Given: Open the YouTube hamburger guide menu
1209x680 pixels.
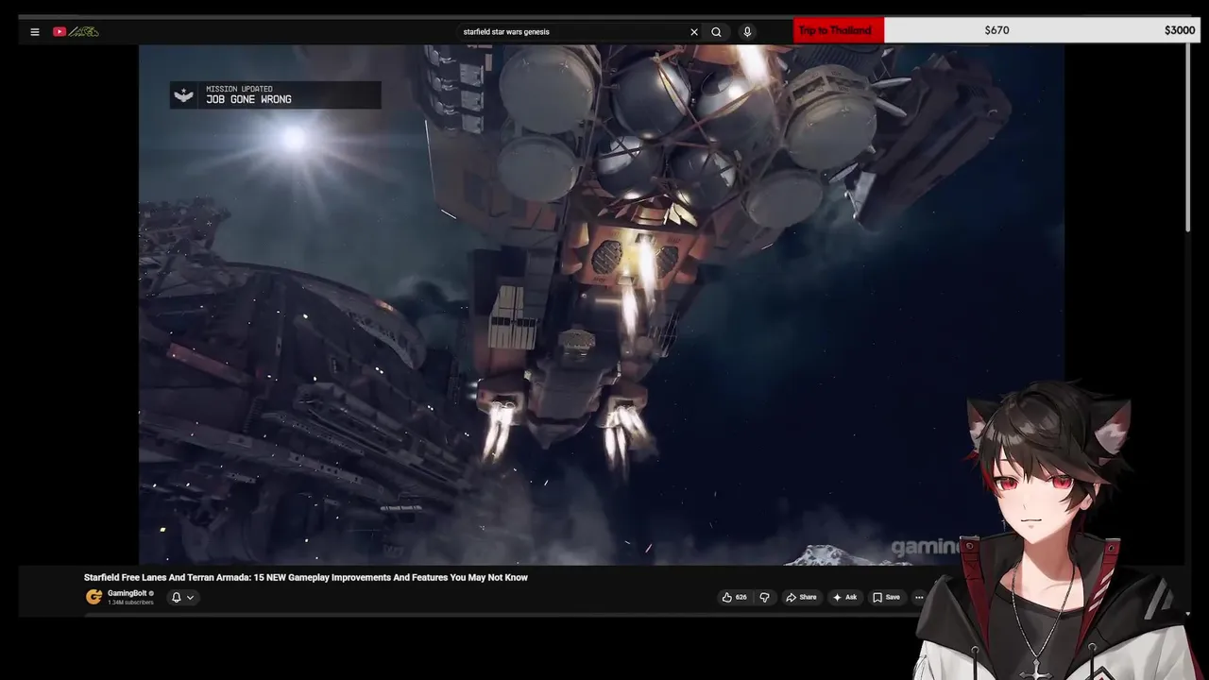Looking at the screenshot, I should (x=35, y=32).
